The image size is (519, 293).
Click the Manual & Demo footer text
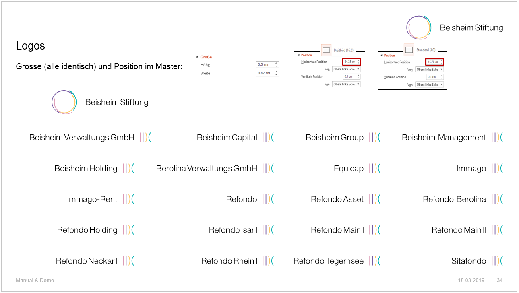tap(35, 280)
